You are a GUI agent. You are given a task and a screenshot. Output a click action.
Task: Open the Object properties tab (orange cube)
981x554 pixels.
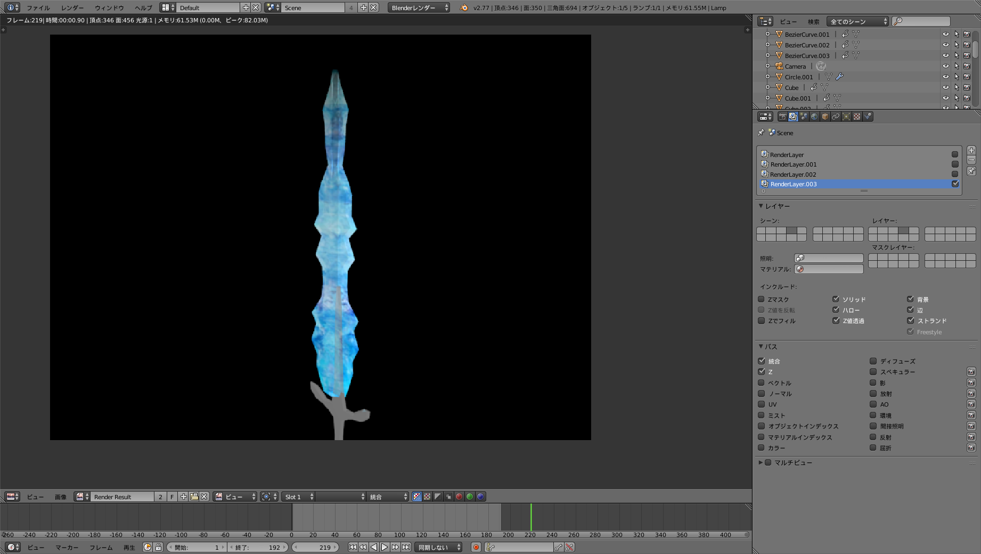coord(825,117)
